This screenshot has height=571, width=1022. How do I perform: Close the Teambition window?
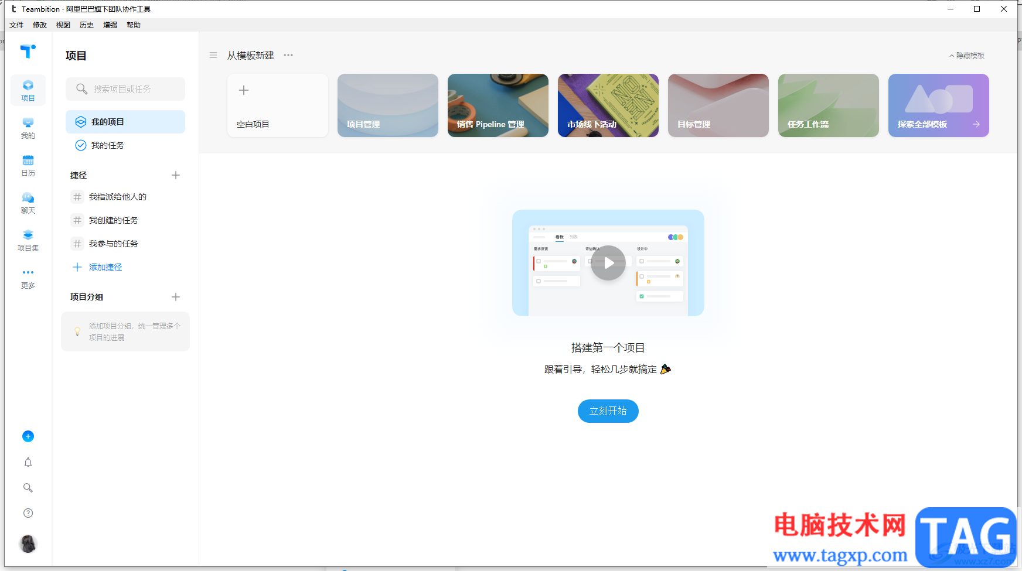coord(1004,9)
